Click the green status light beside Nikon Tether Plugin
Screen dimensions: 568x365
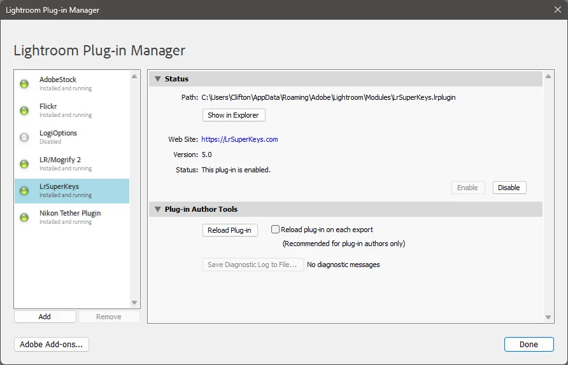24,217
